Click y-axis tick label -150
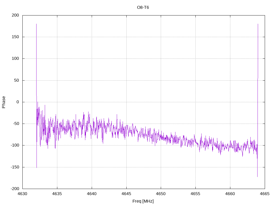This screenshot has height=205, width=273. coord(15,167)
